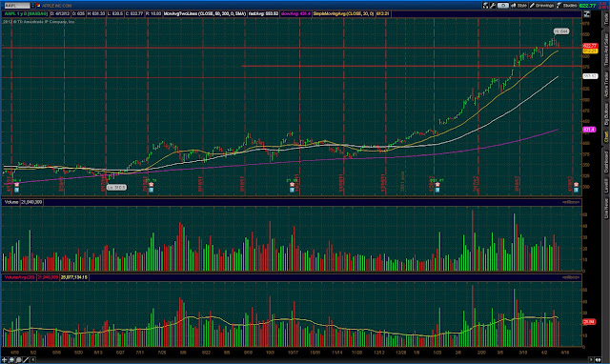Click the scroll-left arrow on the time axis
This screenshot has width=610, height=364.
point(32,360)
